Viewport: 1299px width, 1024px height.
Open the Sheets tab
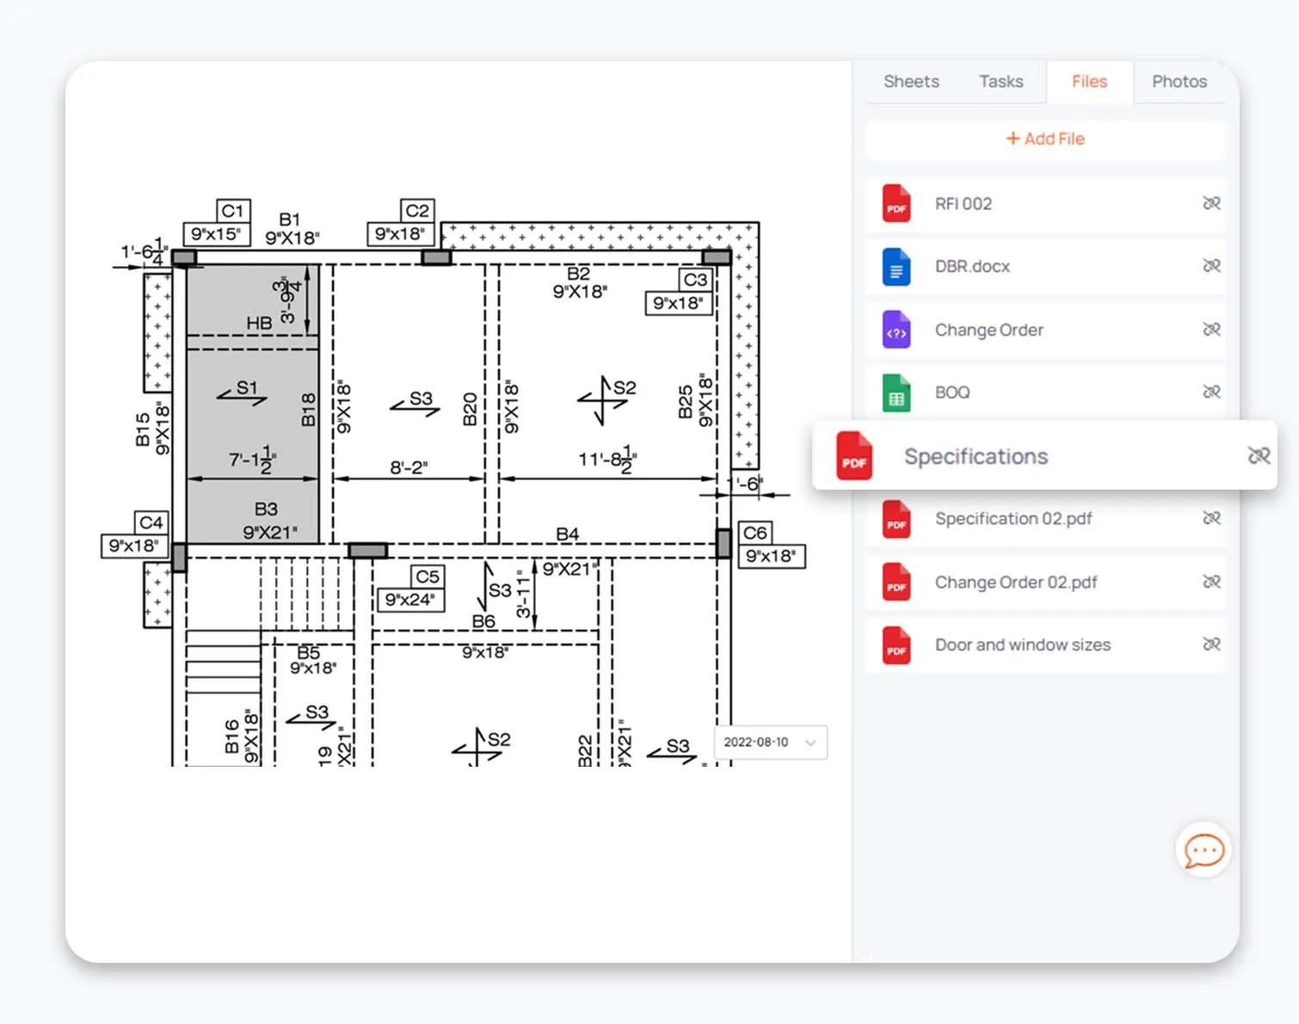(x=911, y=82)
